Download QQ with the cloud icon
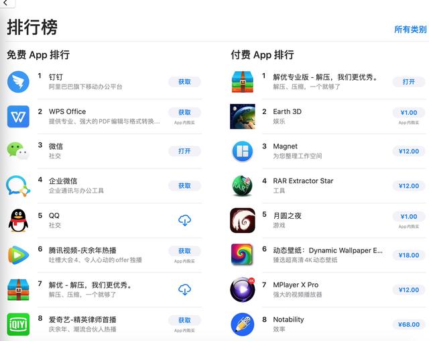This screenshot has width=429, height=341. coord(185,220)
